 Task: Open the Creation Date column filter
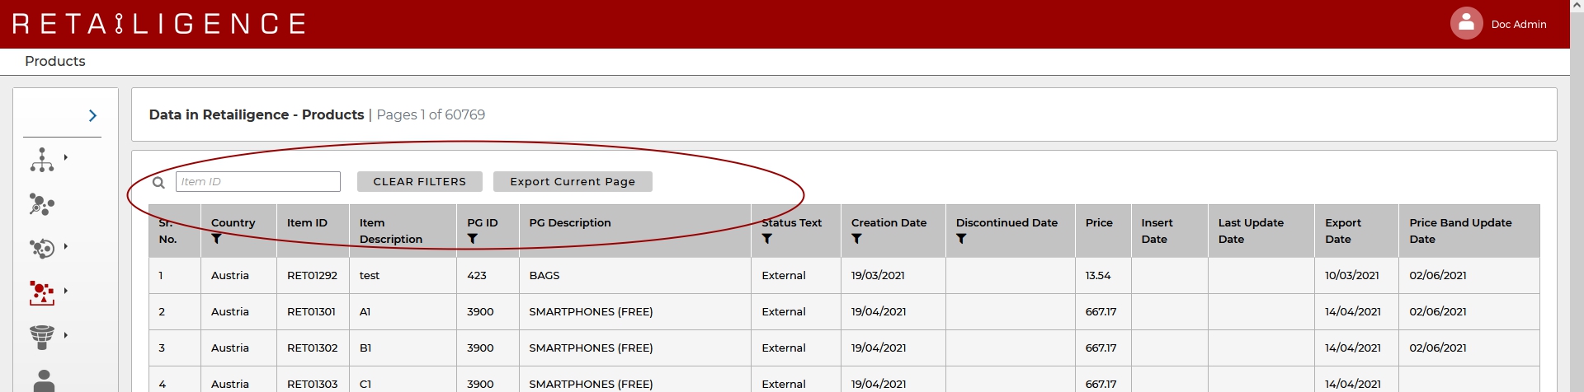tap(856, 239)
